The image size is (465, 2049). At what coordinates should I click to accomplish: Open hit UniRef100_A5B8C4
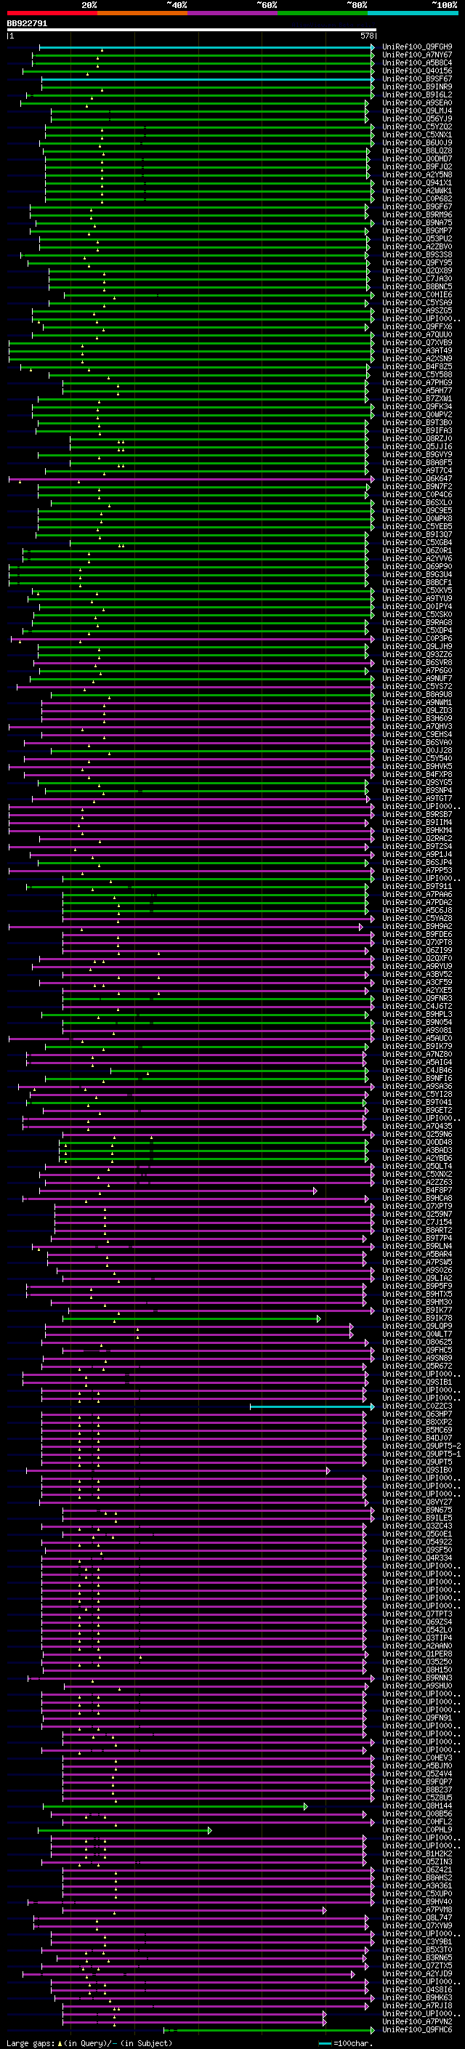pos(416,63)
